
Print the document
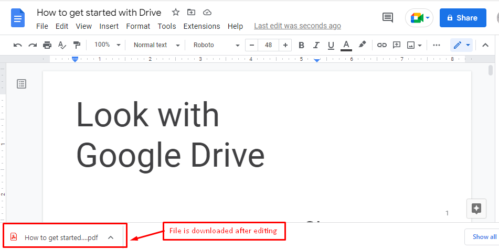[x=47, y=45]
